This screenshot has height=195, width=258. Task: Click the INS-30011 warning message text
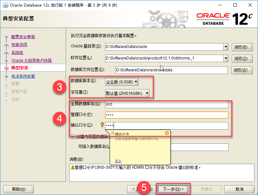click(x=138, y=167)
